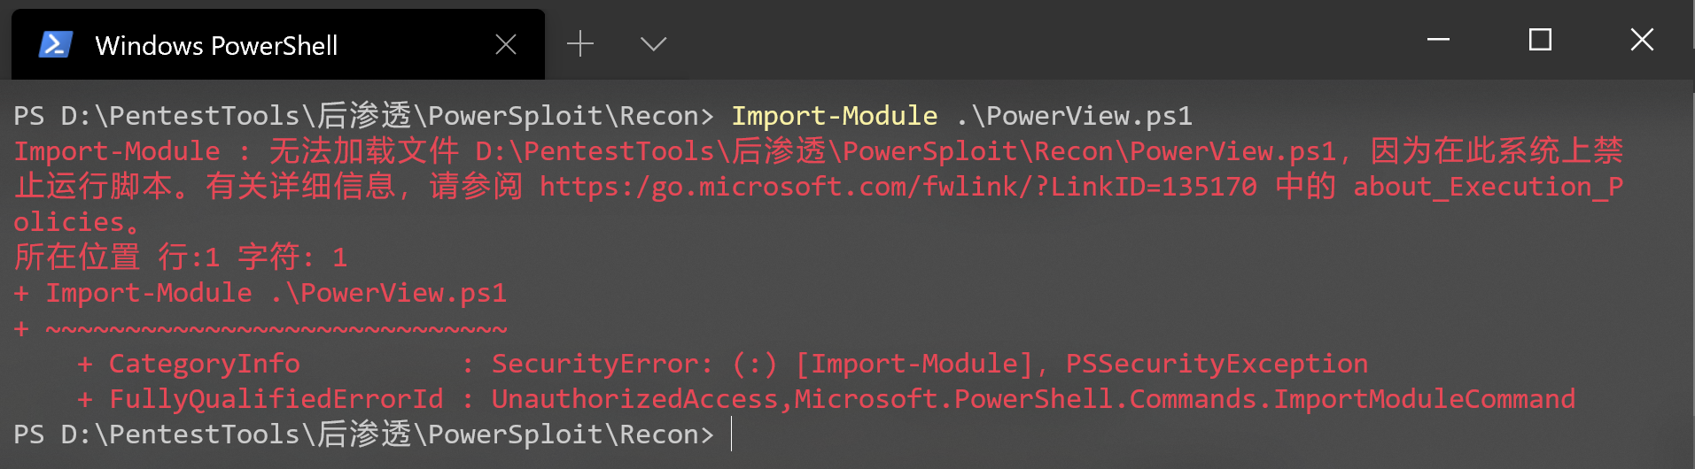
Task: Click the about_Execution_P text in the error
Action: [1488, 187]
